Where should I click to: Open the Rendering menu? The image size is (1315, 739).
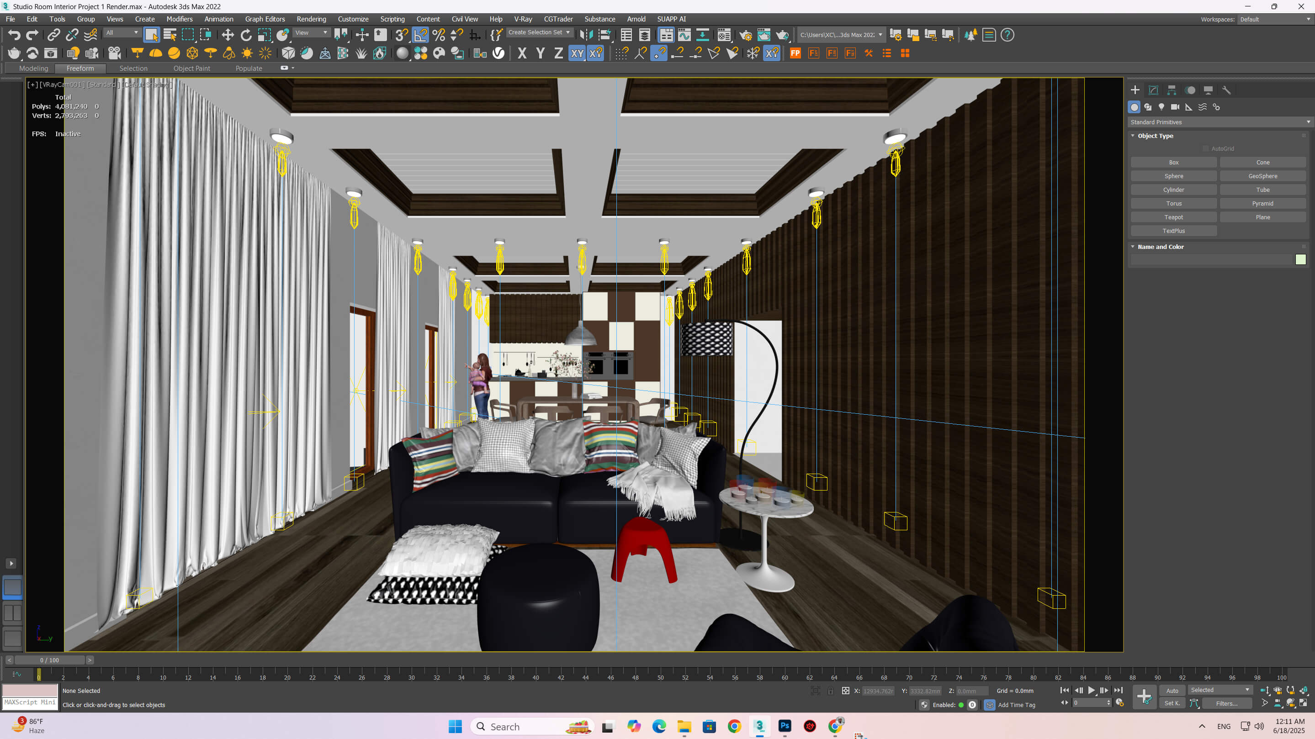click(311, 19)
